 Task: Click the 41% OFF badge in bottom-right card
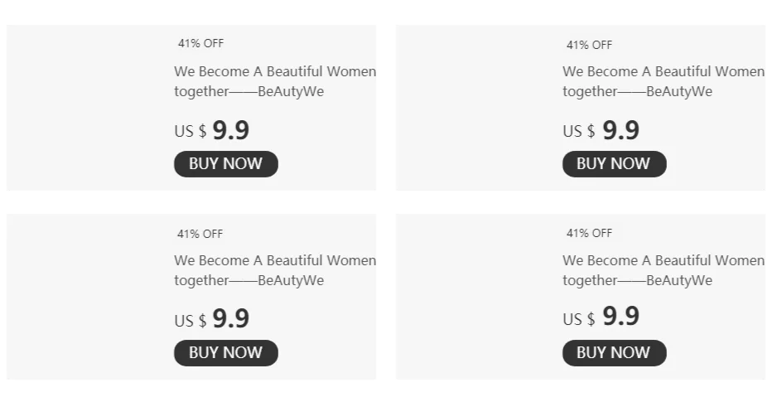click(589, 233)
